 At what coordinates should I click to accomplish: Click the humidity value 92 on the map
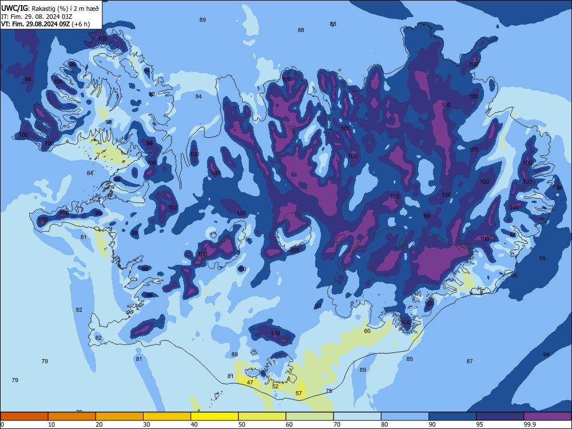[152, 94]
